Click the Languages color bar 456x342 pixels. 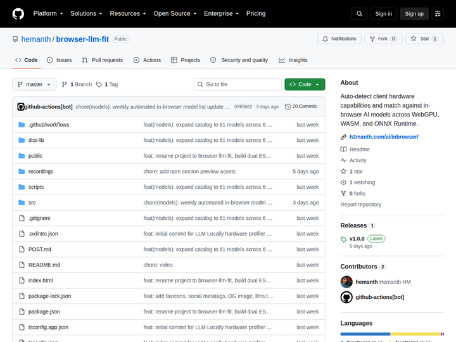click(392, 334)
